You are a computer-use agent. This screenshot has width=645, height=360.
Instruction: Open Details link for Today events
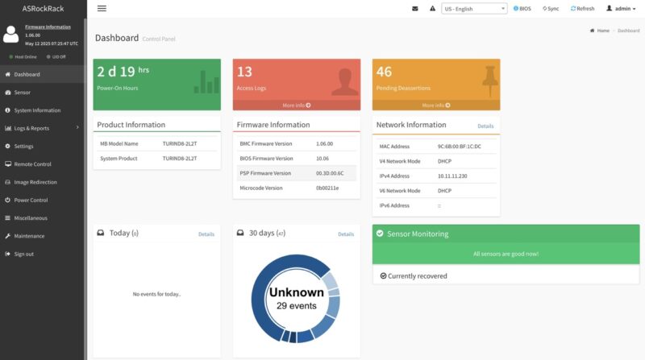tap(206, 234)
